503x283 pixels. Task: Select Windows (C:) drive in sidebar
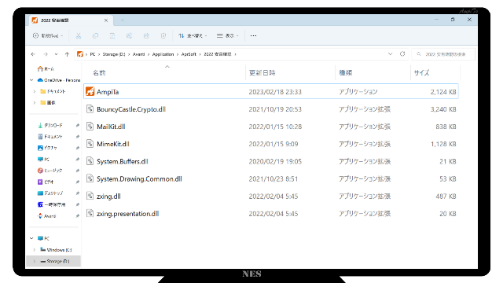click(x=56, y=250)
